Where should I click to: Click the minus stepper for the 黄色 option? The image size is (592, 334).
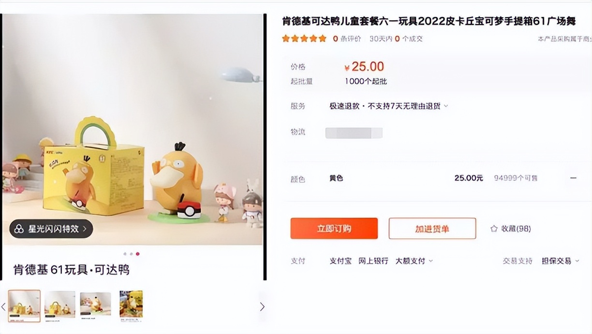[x=573, y=178]
